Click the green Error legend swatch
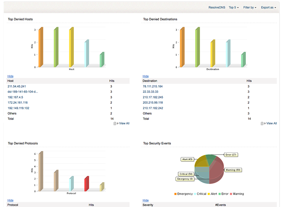The image size is (284, 207). 220,194
